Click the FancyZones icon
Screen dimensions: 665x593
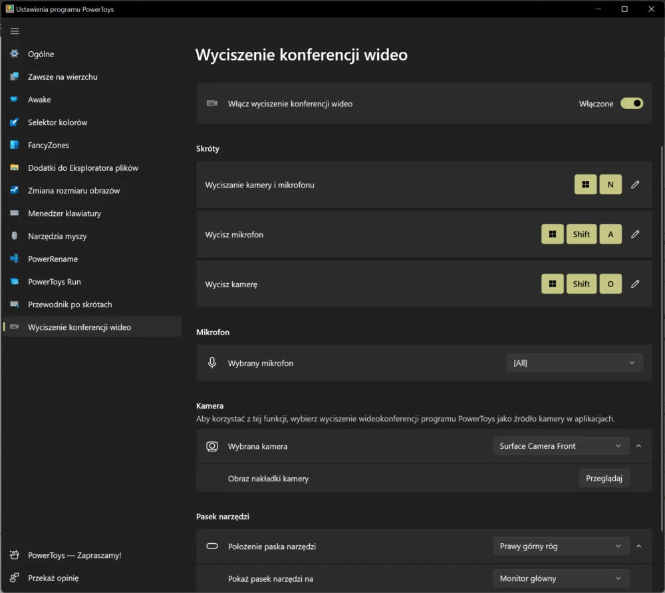pyautogui.click(x=15, y=145)
